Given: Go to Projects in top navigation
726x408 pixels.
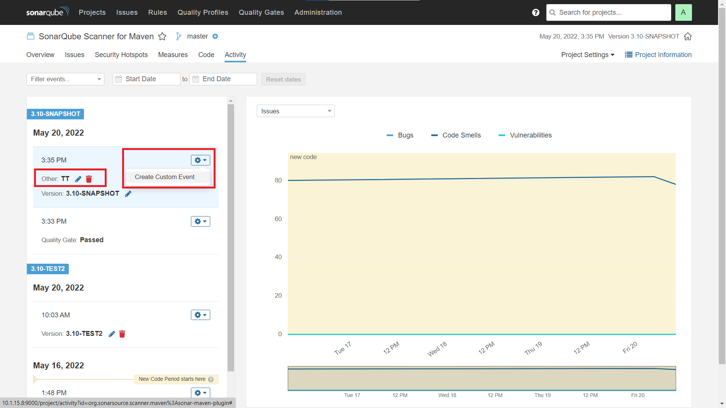Looking at the screenshot, I should click(92, 12).
